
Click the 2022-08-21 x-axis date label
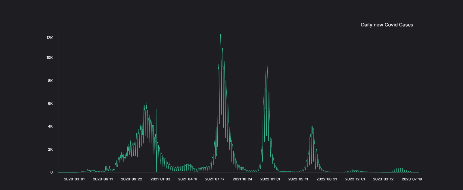tap(327, 179)
